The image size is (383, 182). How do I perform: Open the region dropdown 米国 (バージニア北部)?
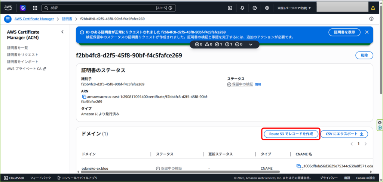pyautogui.click(x=294, y=8)
